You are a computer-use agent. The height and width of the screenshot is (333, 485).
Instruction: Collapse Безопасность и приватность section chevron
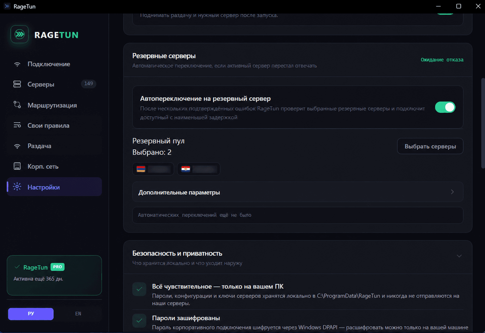459,256
